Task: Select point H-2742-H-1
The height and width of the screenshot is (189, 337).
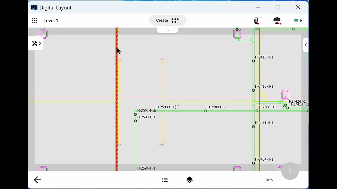Action: coord(286,105)
